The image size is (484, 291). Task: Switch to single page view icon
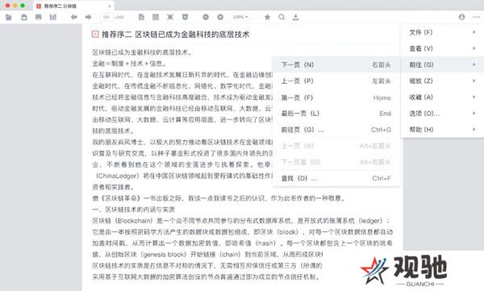[x=141, y=17]
